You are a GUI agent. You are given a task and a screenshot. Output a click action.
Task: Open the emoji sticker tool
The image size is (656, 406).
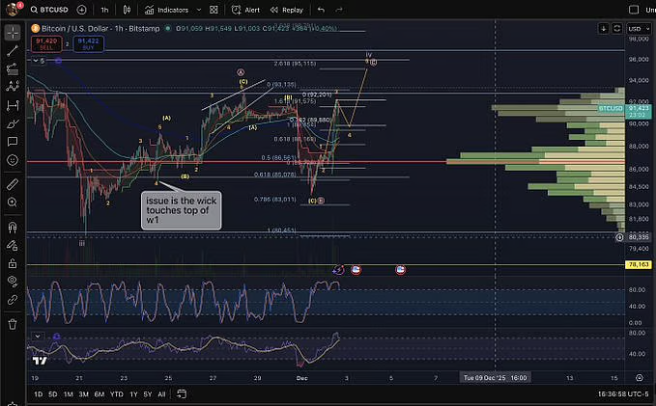pyautogui.click(x=12, y=159)
